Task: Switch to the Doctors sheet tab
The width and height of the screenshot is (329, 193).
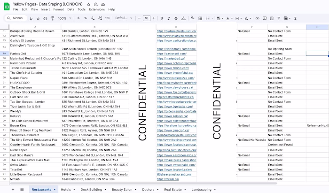Action: click(148, 189)
